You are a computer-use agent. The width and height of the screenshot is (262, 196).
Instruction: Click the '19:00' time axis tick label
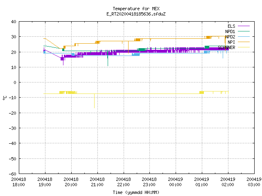pyautogui.click(x=45, y=185)
